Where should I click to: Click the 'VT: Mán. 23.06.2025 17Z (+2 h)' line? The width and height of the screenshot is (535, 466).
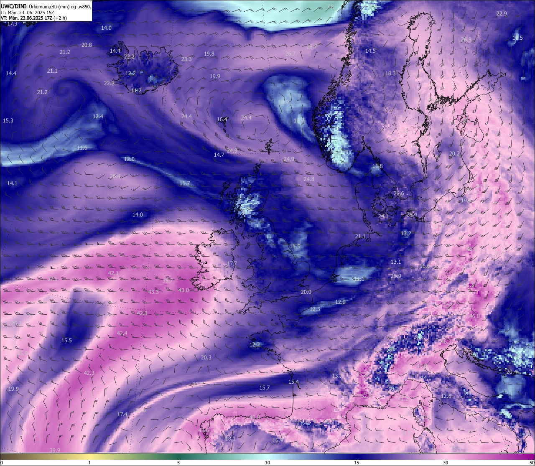click(x=34, y=18)
